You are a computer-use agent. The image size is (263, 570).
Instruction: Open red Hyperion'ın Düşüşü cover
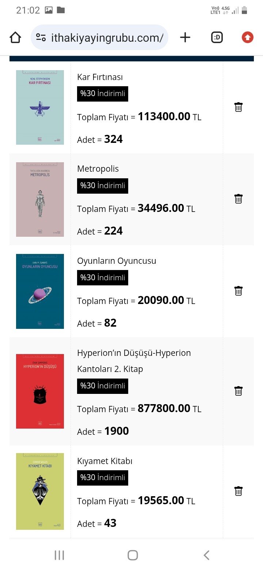click(x=40, y=391)
